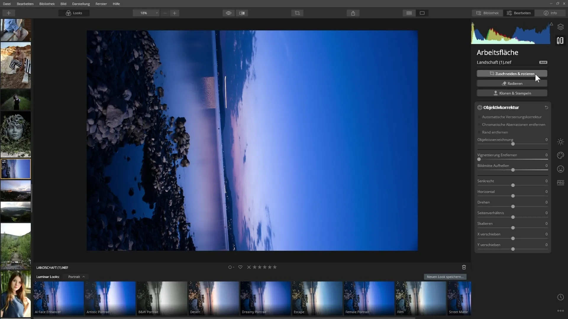The image size is (568, 319).
Task: Apply the B&W Portrait look
Action: point(162,298)
